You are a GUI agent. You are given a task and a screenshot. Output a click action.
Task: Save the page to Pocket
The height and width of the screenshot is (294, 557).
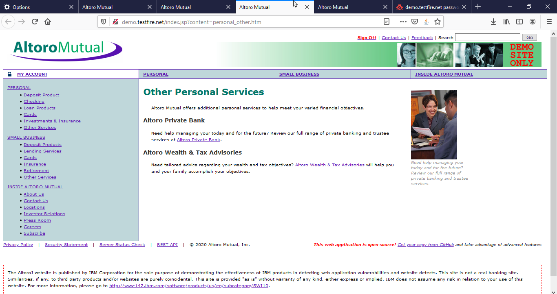pos(414,22)
